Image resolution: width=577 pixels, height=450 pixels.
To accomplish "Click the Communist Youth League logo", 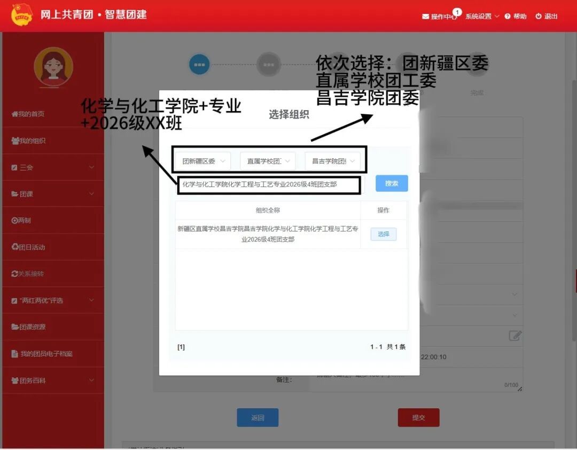I will click(21, 15).
